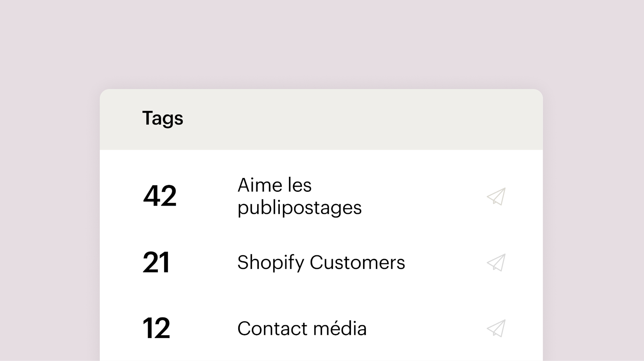Select the 12 contact count
Viewport: 644px width, 361px height.
click(x=156, y=328)
